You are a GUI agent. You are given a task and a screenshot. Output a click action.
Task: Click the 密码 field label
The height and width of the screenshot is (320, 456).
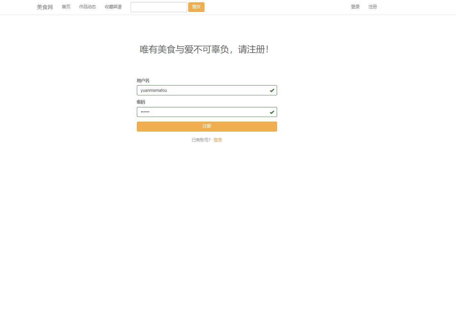pos(141,102)
